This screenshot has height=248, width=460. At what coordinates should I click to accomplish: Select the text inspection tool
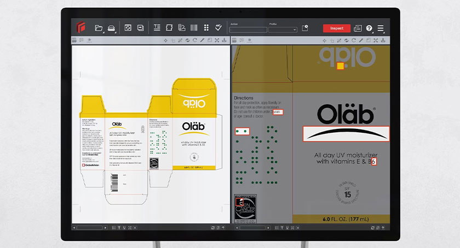pos(157,28)
